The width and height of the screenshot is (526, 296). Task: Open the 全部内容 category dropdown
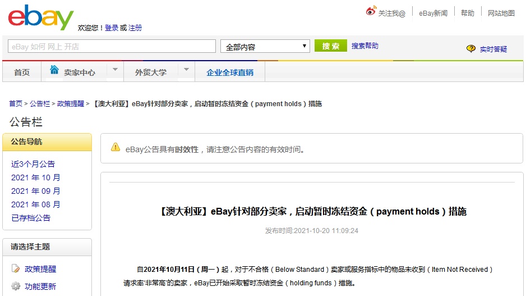[265, 47]
